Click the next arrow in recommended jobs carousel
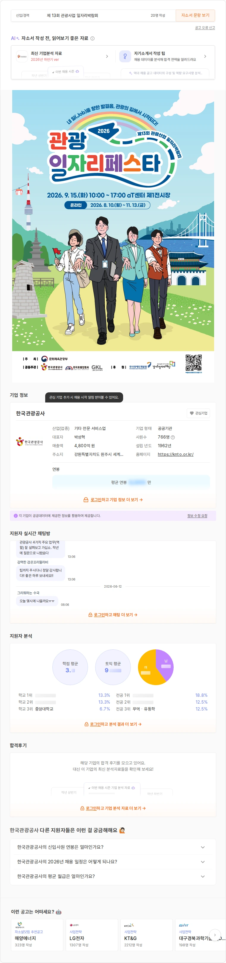Screen dimensions: 226x963 pos(215,935)
